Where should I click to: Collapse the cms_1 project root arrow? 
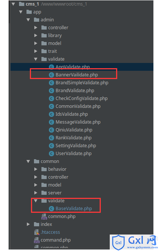click(13, 4)
